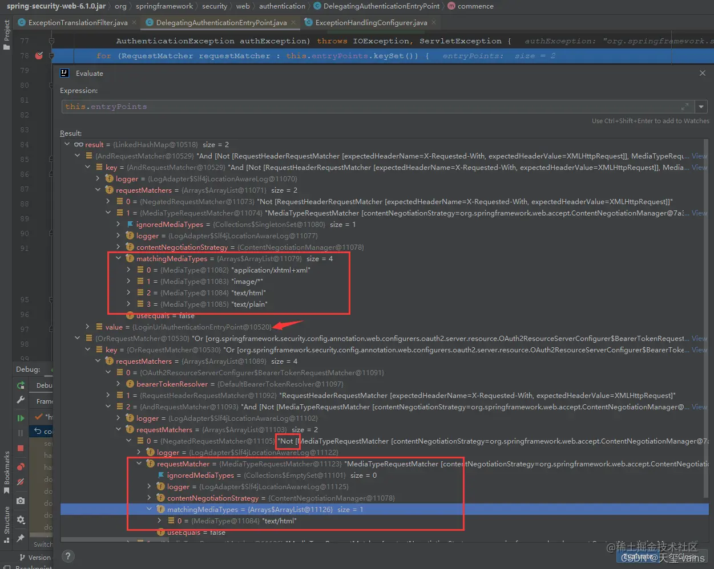Collapse matchingMediaTypes ArrayList@11079 node

118,259
